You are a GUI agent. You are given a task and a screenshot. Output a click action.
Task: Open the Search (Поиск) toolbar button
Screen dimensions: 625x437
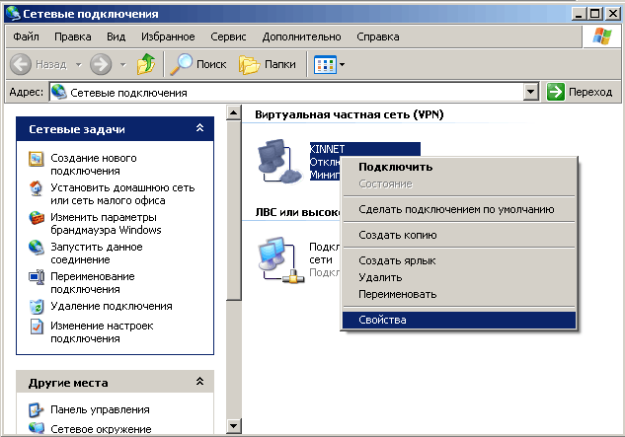[196, 64]
